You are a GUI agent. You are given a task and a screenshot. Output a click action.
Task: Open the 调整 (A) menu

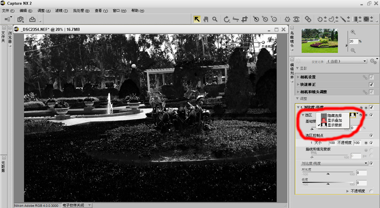click(x=44, y=11)
